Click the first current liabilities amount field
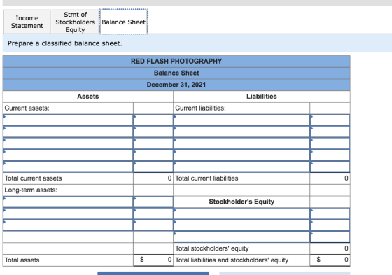This screenshot has height=275, width=392. [x=330, y=120]
